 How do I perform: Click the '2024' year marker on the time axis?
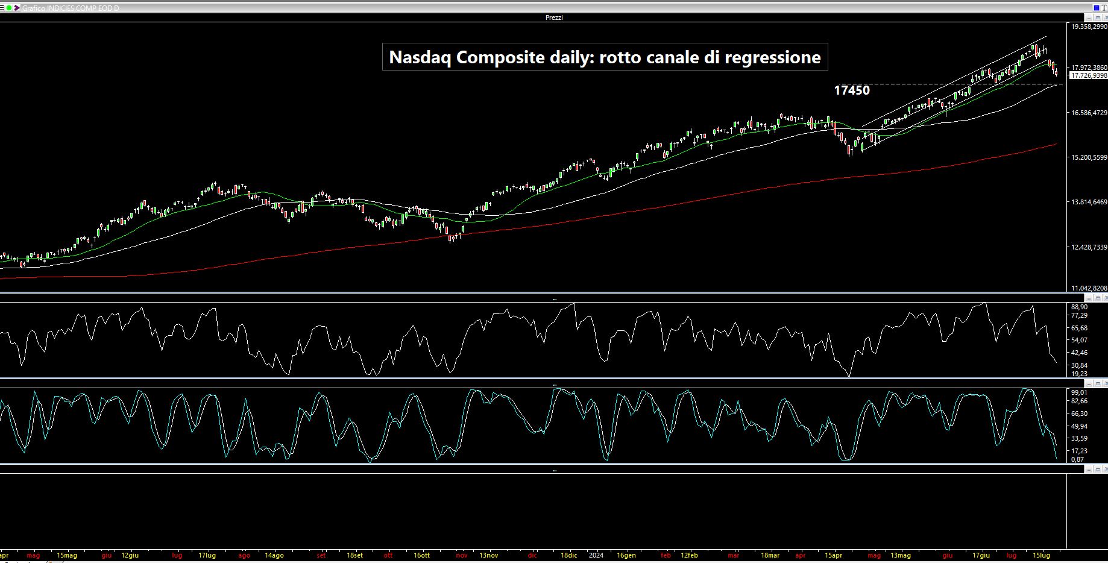(x=596, y=555)
